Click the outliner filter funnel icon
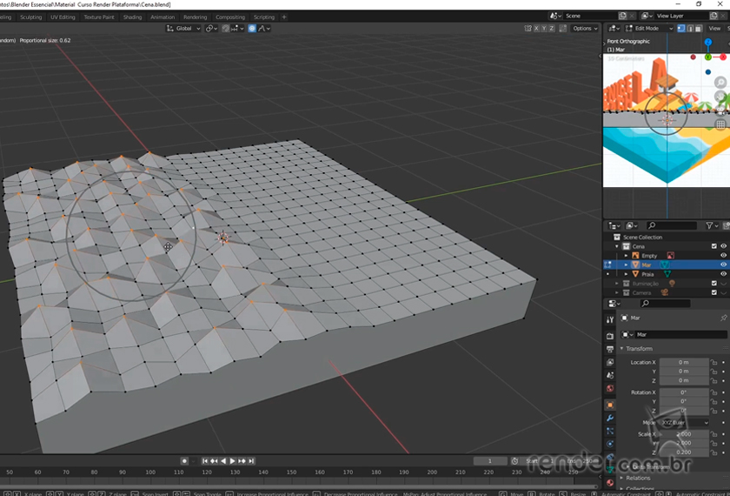The height and width of the screenshot is (496, 730). pyautogui.click(x=710, y=225)
